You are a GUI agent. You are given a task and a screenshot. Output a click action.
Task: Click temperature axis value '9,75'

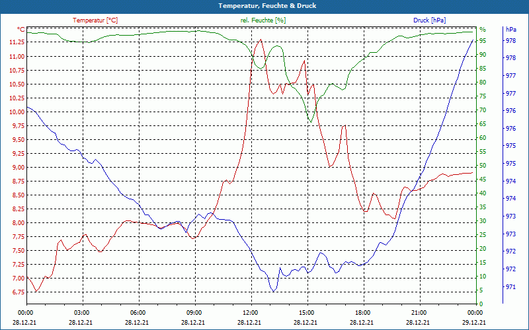[19, 126]
